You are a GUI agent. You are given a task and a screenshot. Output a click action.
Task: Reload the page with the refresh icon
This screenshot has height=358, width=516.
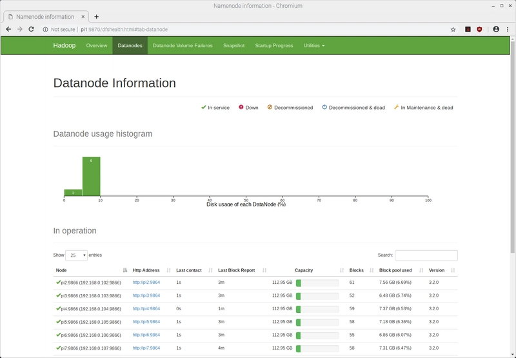pyautogui.click(x=31, y=29)
